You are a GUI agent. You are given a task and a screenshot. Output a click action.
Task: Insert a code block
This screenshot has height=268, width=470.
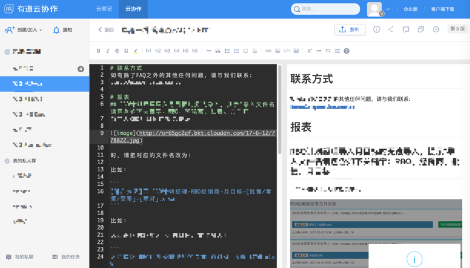[x=287, y=51]
